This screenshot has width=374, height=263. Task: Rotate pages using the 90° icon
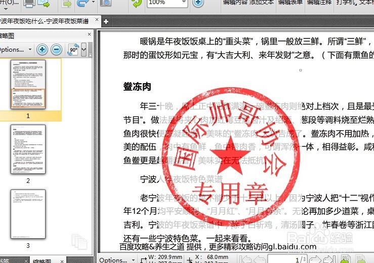[73, 50]
